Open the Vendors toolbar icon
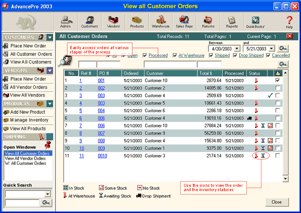The height and width of the screenshot is (213, 301). 113,22
